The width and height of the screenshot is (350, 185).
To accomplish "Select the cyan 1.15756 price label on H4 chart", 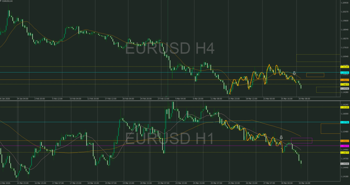I will [345, 72].
